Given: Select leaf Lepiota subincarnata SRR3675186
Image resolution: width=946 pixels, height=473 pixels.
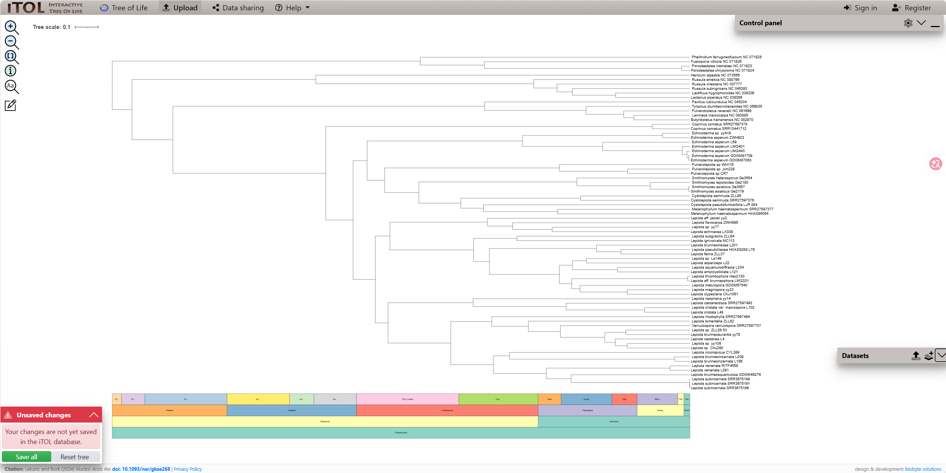Looking at the screenshot, I should point(719,388).
